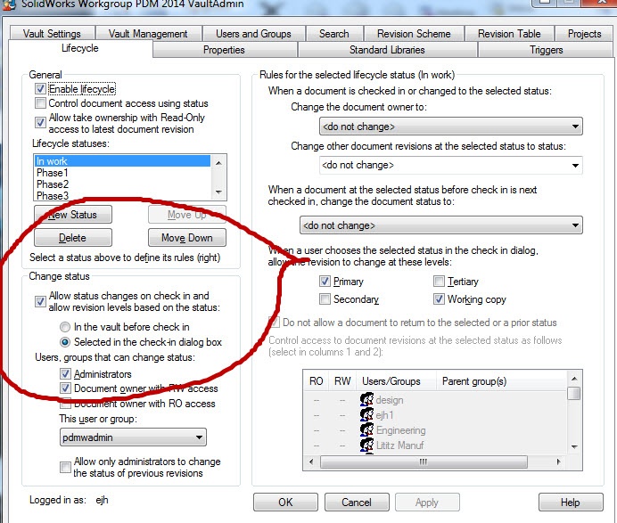Open the Properties tab
This screenshot has width=617, height=523.
coord(224,50)
